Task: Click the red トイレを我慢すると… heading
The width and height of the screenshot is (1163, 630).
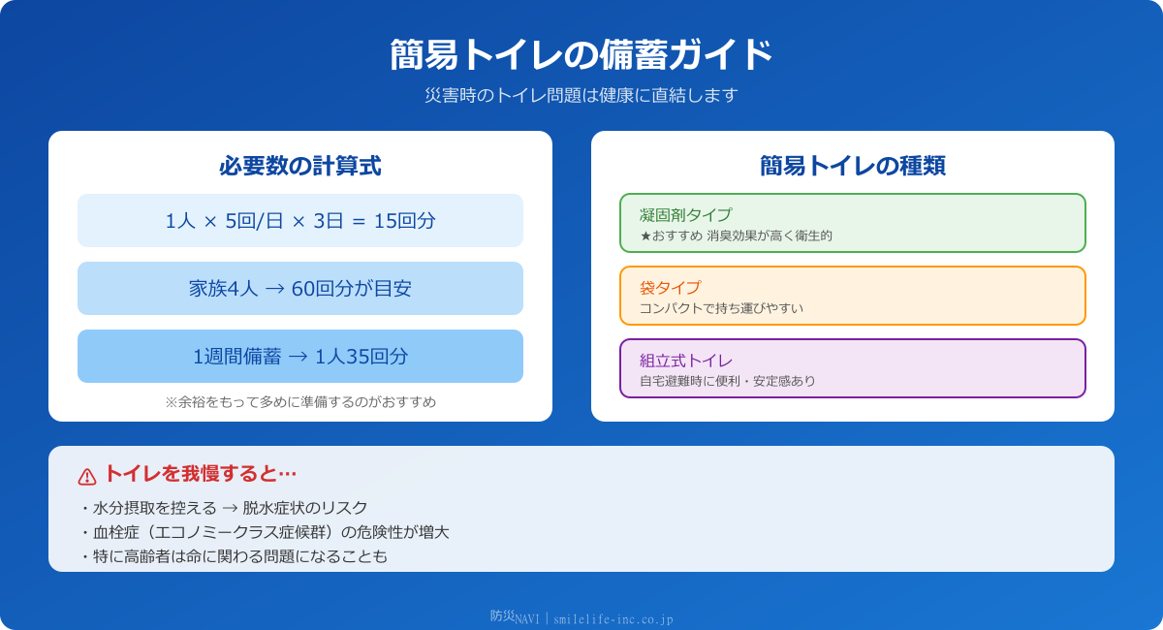Action: click(x=200, y=474)
